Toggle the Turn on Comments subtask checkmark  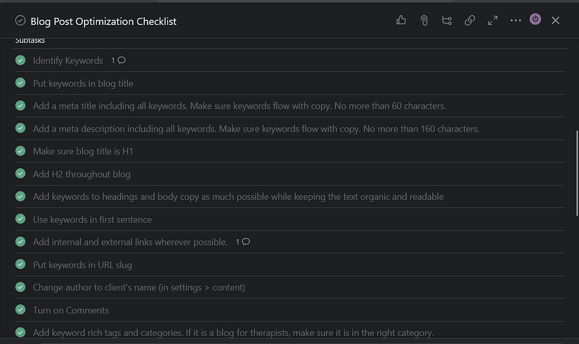click(21, 310)
